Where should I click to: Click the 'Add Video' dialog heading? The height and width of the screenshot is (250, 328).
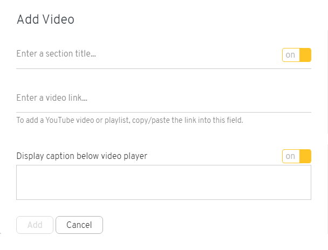tap(45, 19)
